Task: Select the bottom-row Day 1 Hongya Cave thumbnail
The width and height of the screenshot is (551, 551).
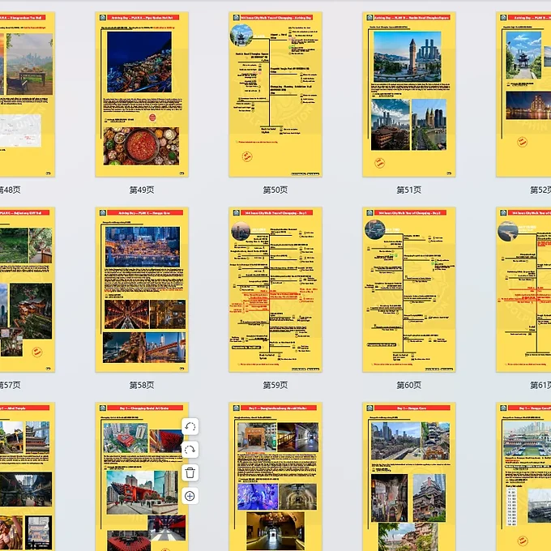Action: click(409, 477)
